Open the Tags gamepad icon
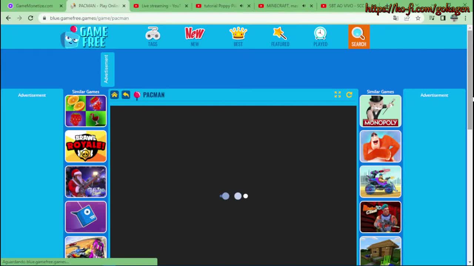This screenshot has width=474, height=266. click(153, 37)
